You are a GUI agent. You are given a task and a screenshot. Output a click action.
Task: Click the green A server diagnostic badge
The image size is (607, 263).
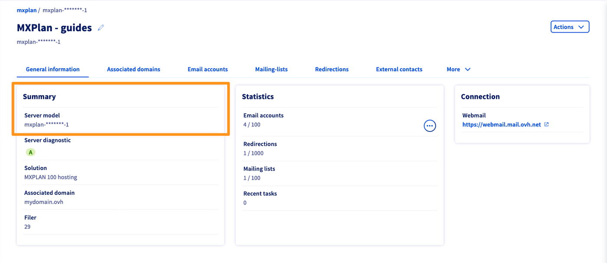point(30,152)
